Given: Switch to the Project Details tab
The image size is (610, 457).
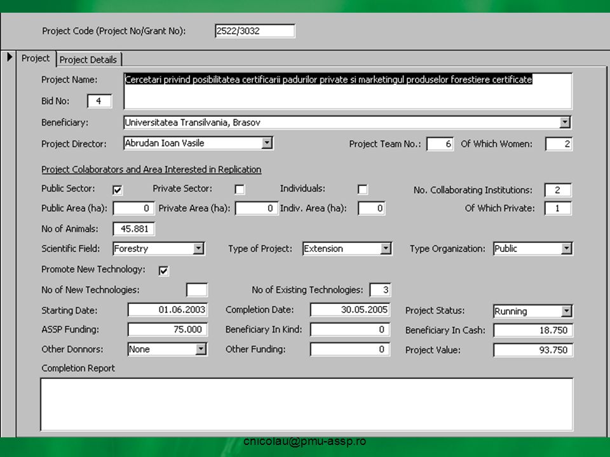Looking at the screenshot, I should pyautogui.click(x=89, y=60).
